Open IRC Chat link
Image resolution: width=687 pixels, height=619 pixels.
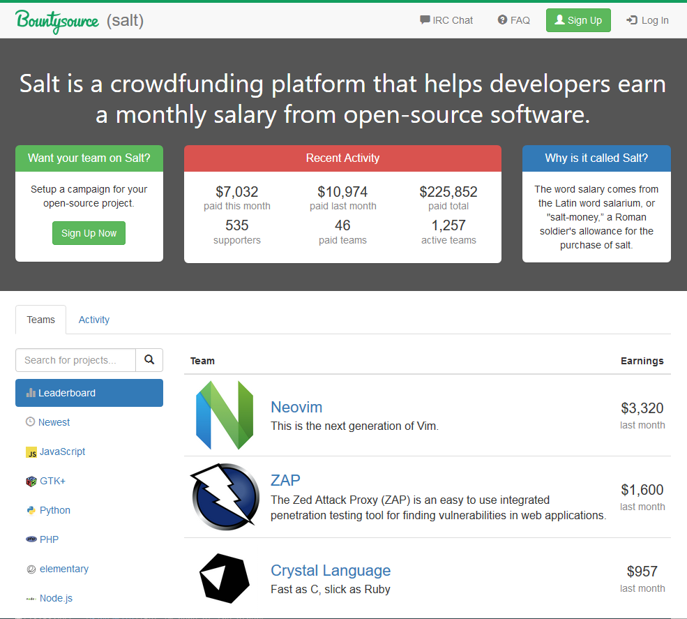click(446, 20)
